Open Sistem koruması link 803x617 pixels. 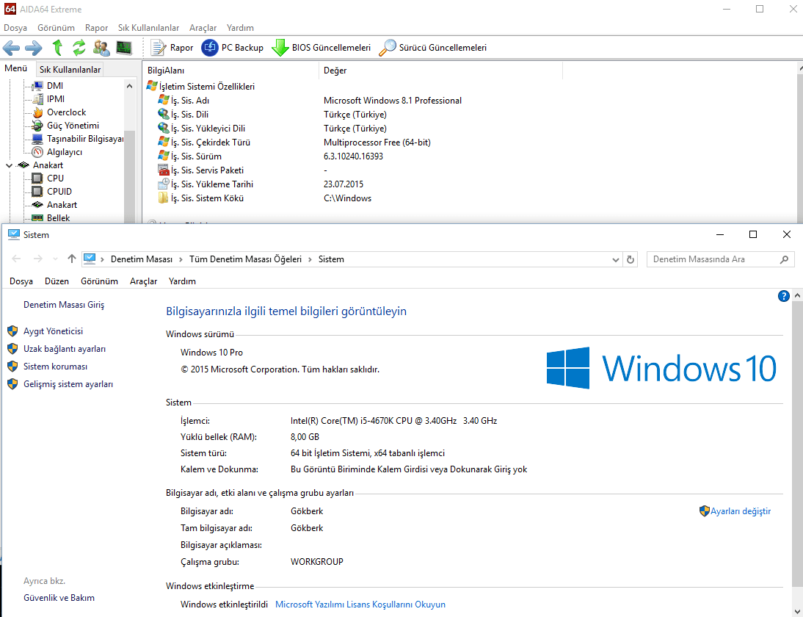click(x=55, y=367)
